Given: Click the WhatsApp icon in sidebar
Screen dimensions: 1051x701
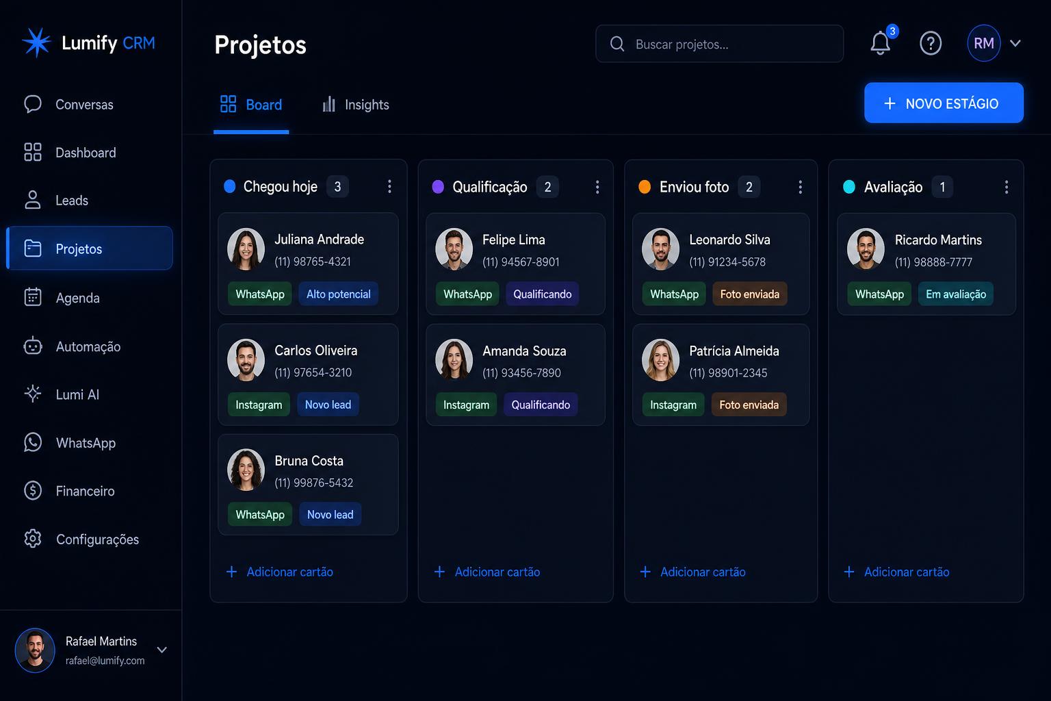Looking at the screenshot, I should (33, 442).
